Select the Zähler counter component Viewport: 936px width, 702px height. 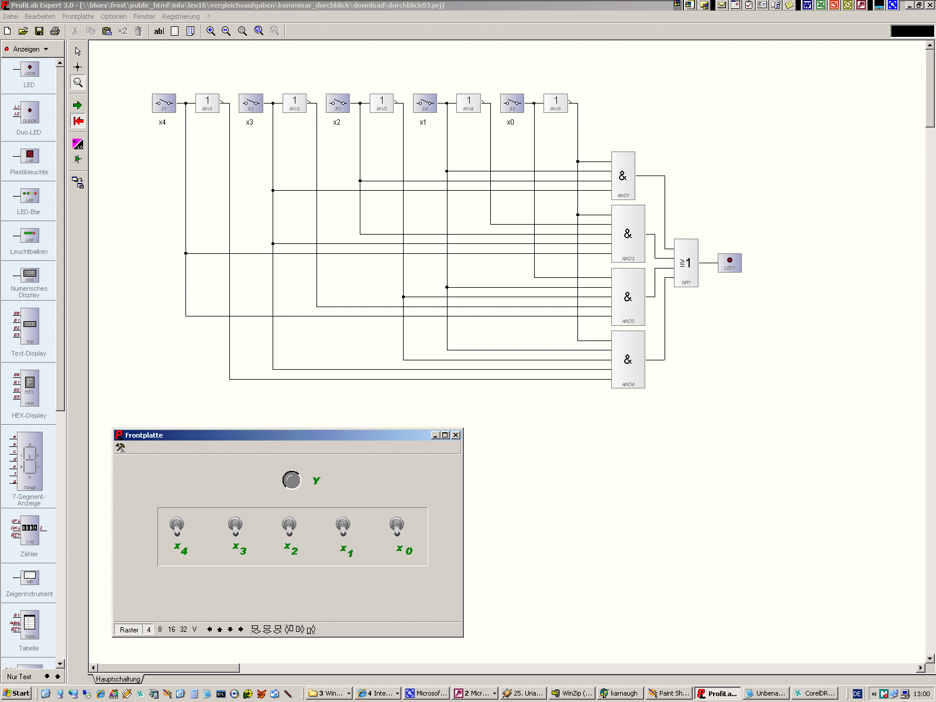point(29,535)
